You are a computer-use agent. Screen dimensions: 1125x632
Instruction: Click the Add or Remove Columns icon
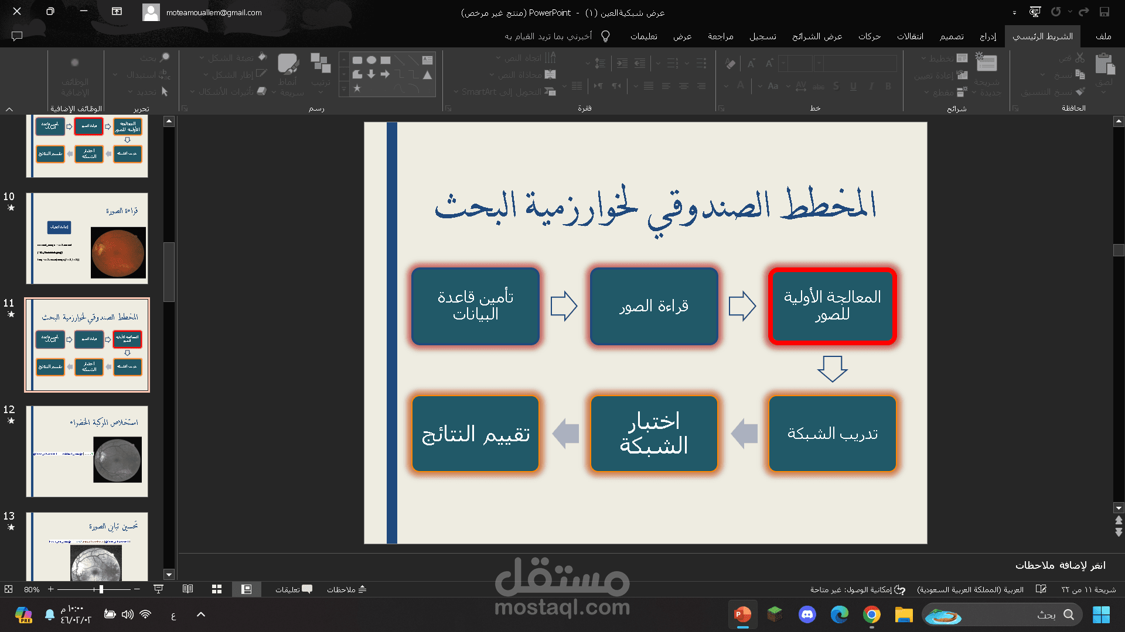point(577,86)
